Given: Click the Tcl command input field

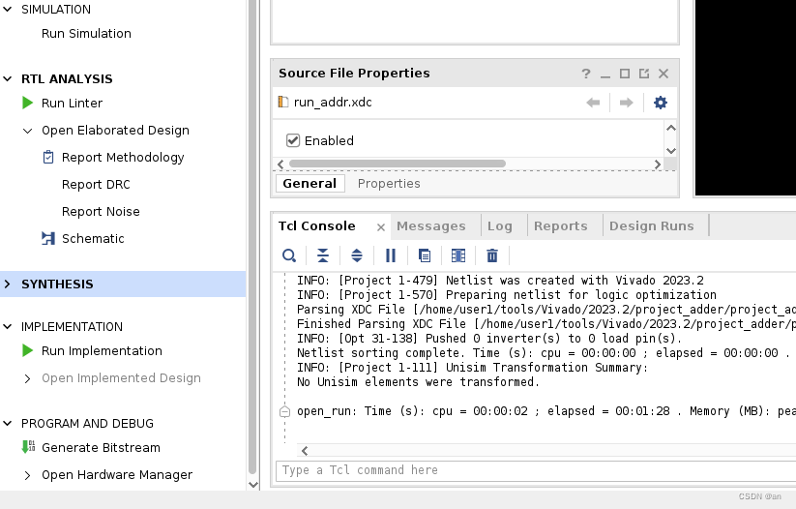Looking at the screenshot, I should click(536, 470).
